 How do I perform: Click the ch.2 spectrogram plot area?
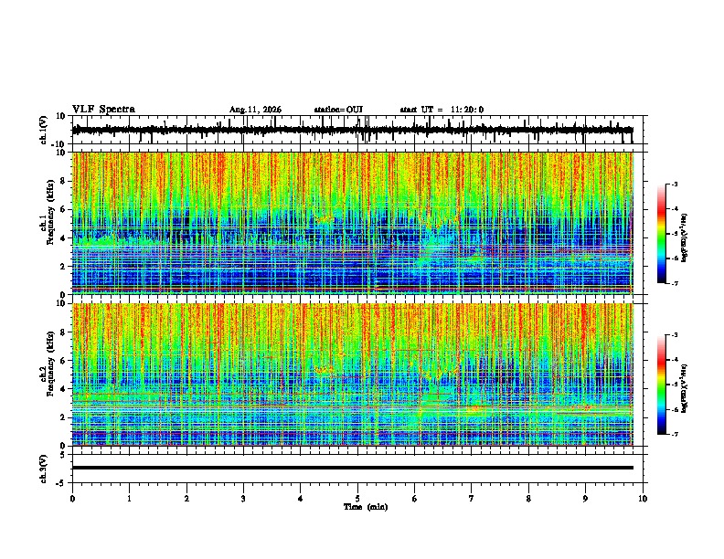pos(353,374)
